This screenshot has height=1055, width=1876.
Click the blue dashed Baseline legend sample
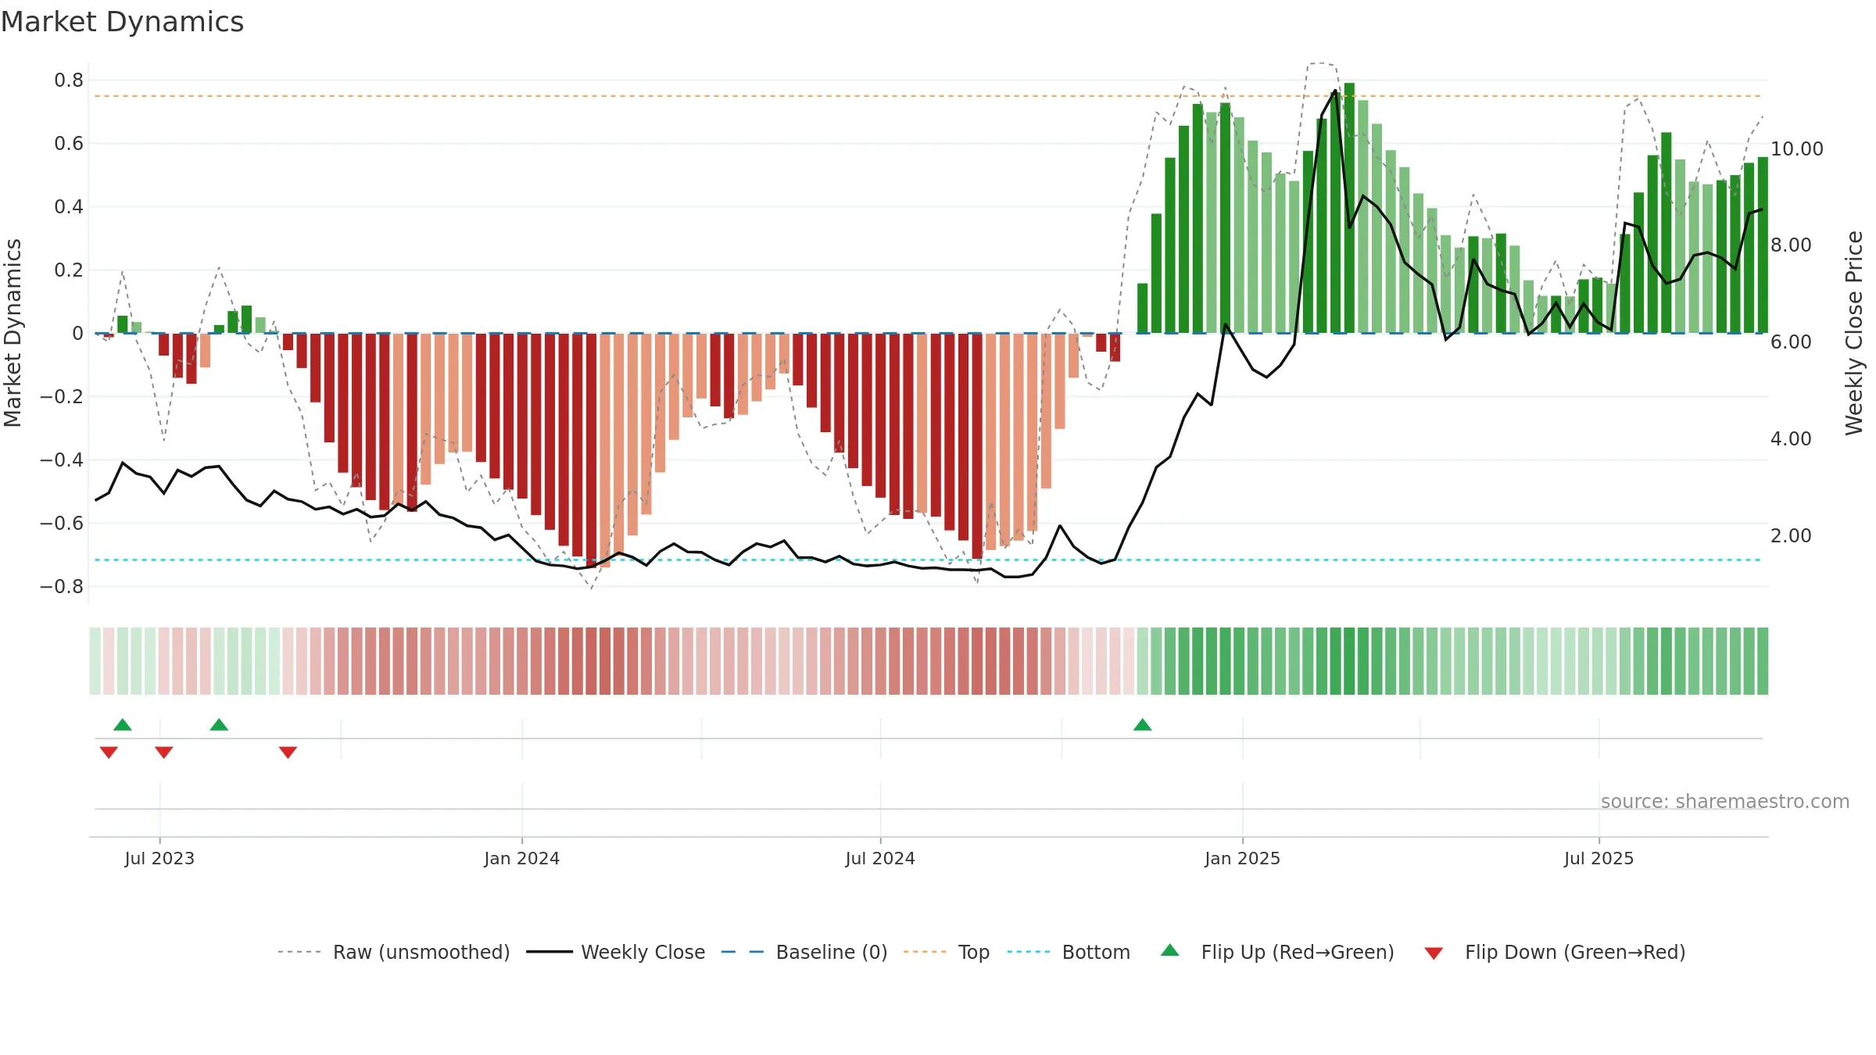743,952
